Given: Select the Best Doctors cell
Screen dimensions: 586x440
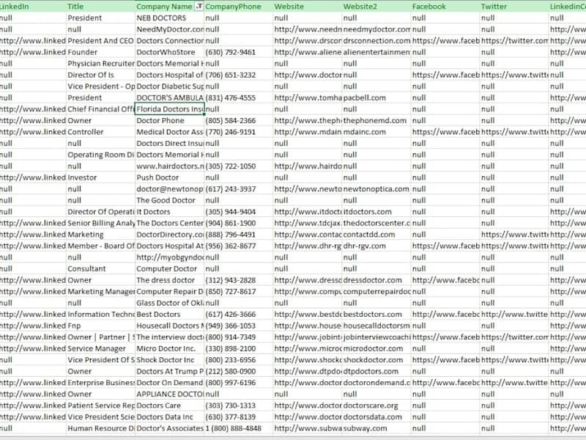Looking at the screenshot, I should point(170,315).
